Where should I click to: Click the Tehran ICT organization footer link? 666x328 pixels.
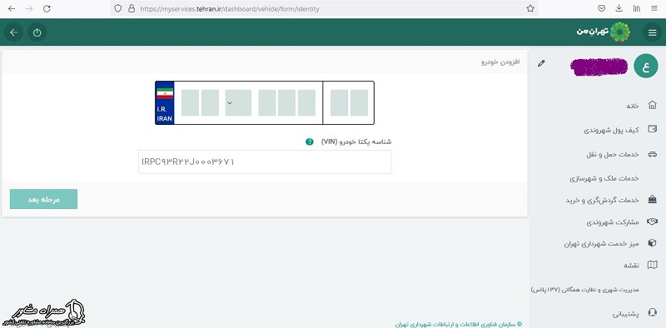[459, 324]
